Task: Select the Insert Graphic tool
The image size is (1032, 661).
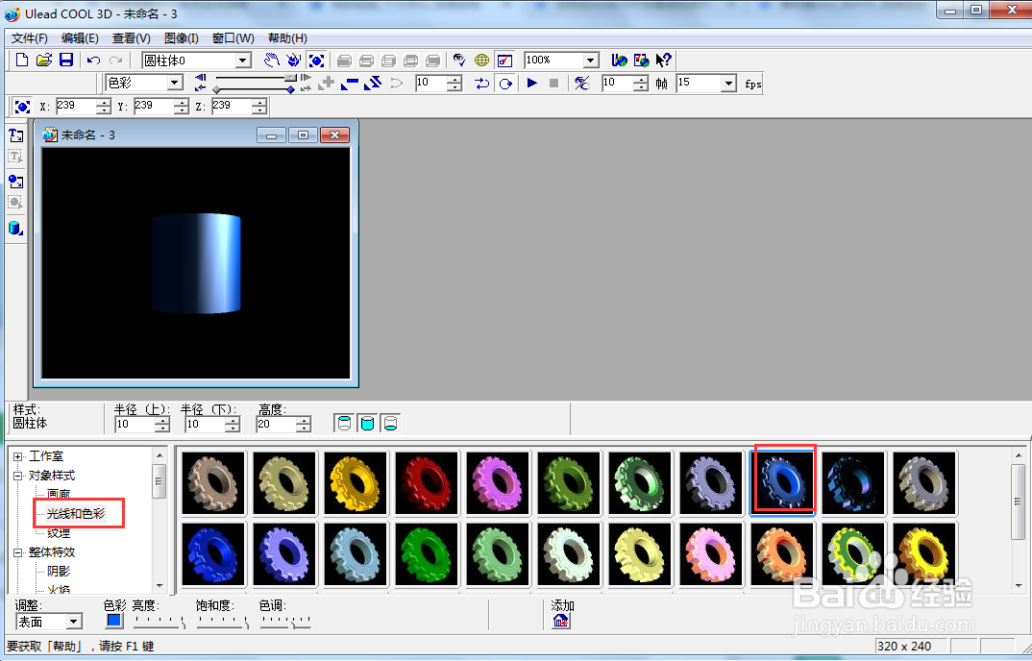Action: click(15, 181)
